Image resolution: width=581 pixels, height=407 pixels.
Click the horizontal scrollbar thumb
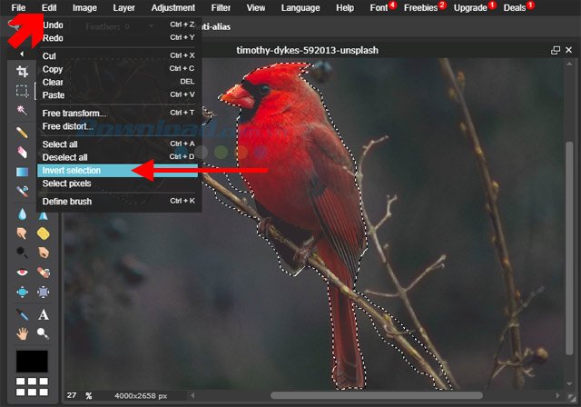point(376,395)
